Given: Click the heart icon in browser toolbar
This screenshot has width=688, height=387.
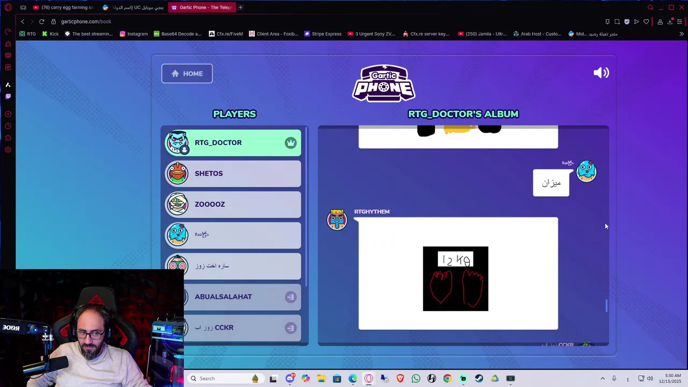Looking at the screenshot, I should (646, 21).
